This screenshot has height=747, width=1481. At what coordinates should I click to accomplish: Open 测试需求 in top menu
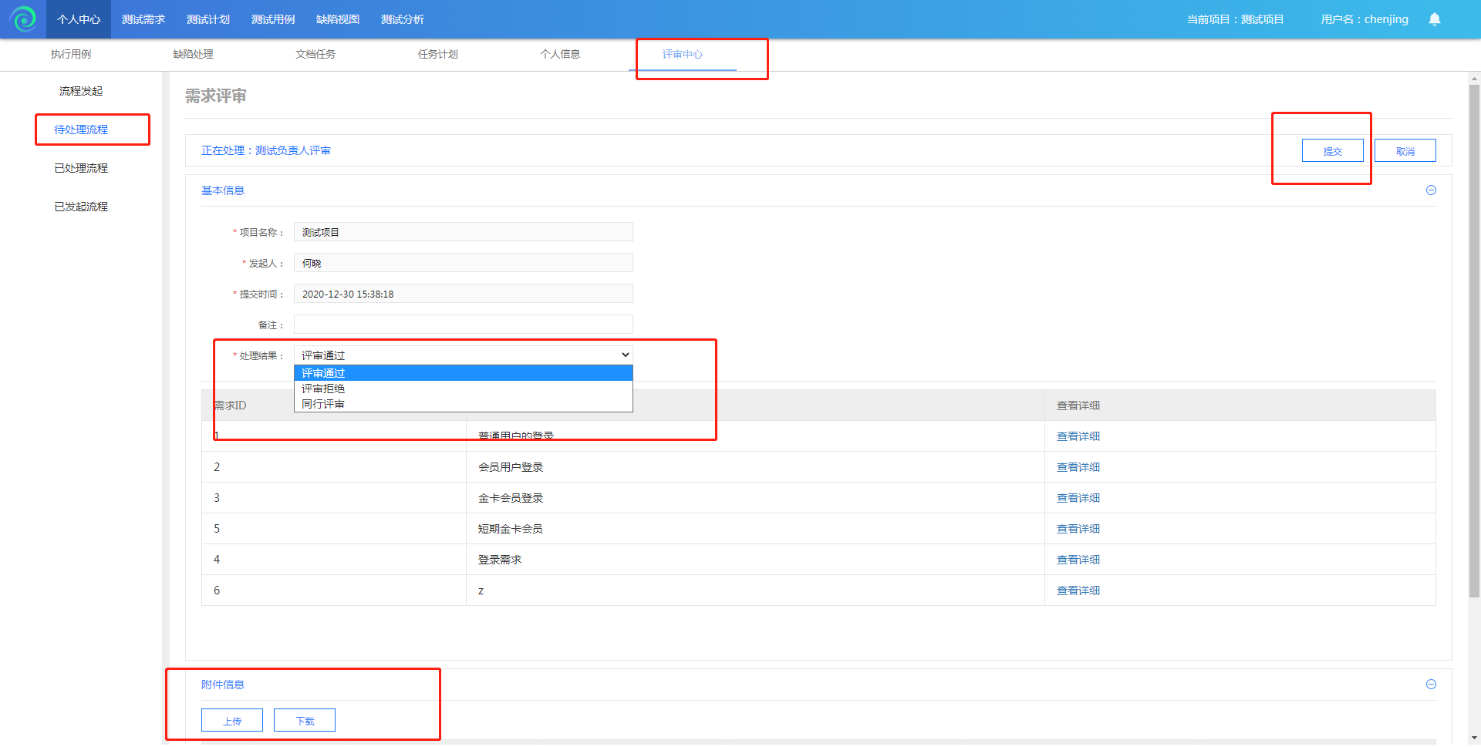[x=143, y=19]
